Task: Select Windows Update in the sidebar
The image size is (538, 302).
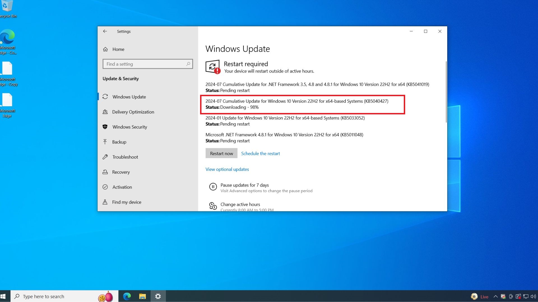Action: [129, 97]
